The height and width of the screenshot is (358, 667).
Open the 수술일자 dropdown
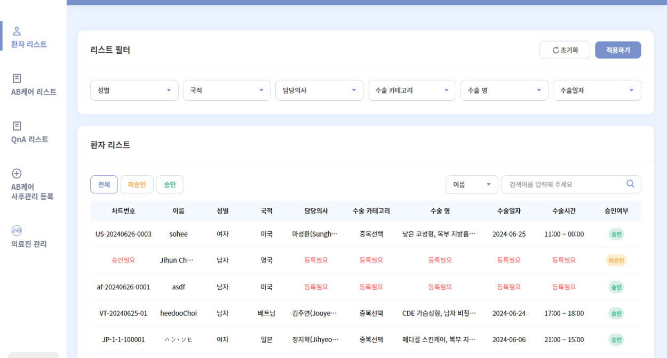coord(597,91)
